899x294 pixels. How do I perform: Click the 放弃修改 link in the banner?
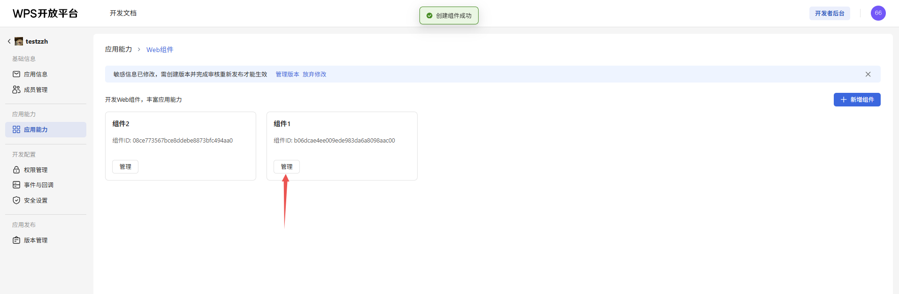point(314,74)
